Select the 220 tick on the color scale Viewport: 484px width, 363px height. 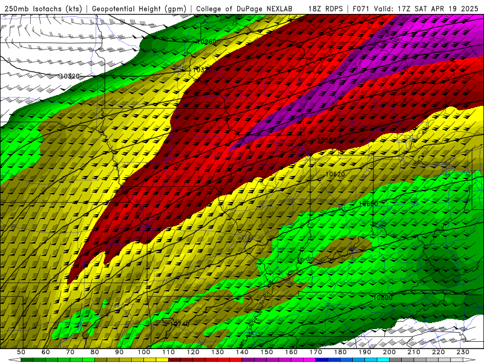tap(438, 352)
